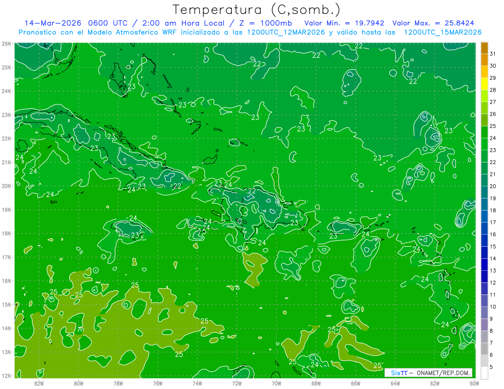Pick the yellow swatch between 28 and 29
Image resolution: width=504 pixels, height=389 pixels.
coord(484,84)
